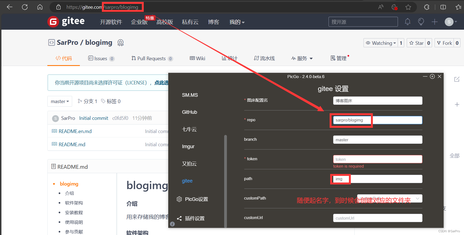The image size is (464, 235).
Task: Select 又拍云 in PicGo sidebar
Action: click(x=189, y=164)
